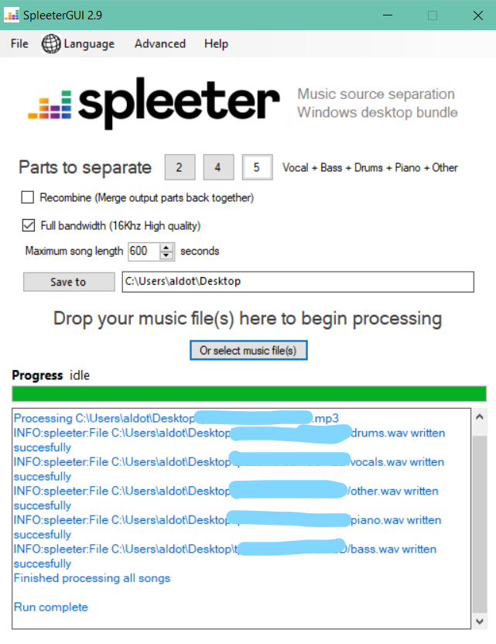Open the File menu
Image resolution: width=496 pixels, height=644 pixels.
(x=19, y=44)
